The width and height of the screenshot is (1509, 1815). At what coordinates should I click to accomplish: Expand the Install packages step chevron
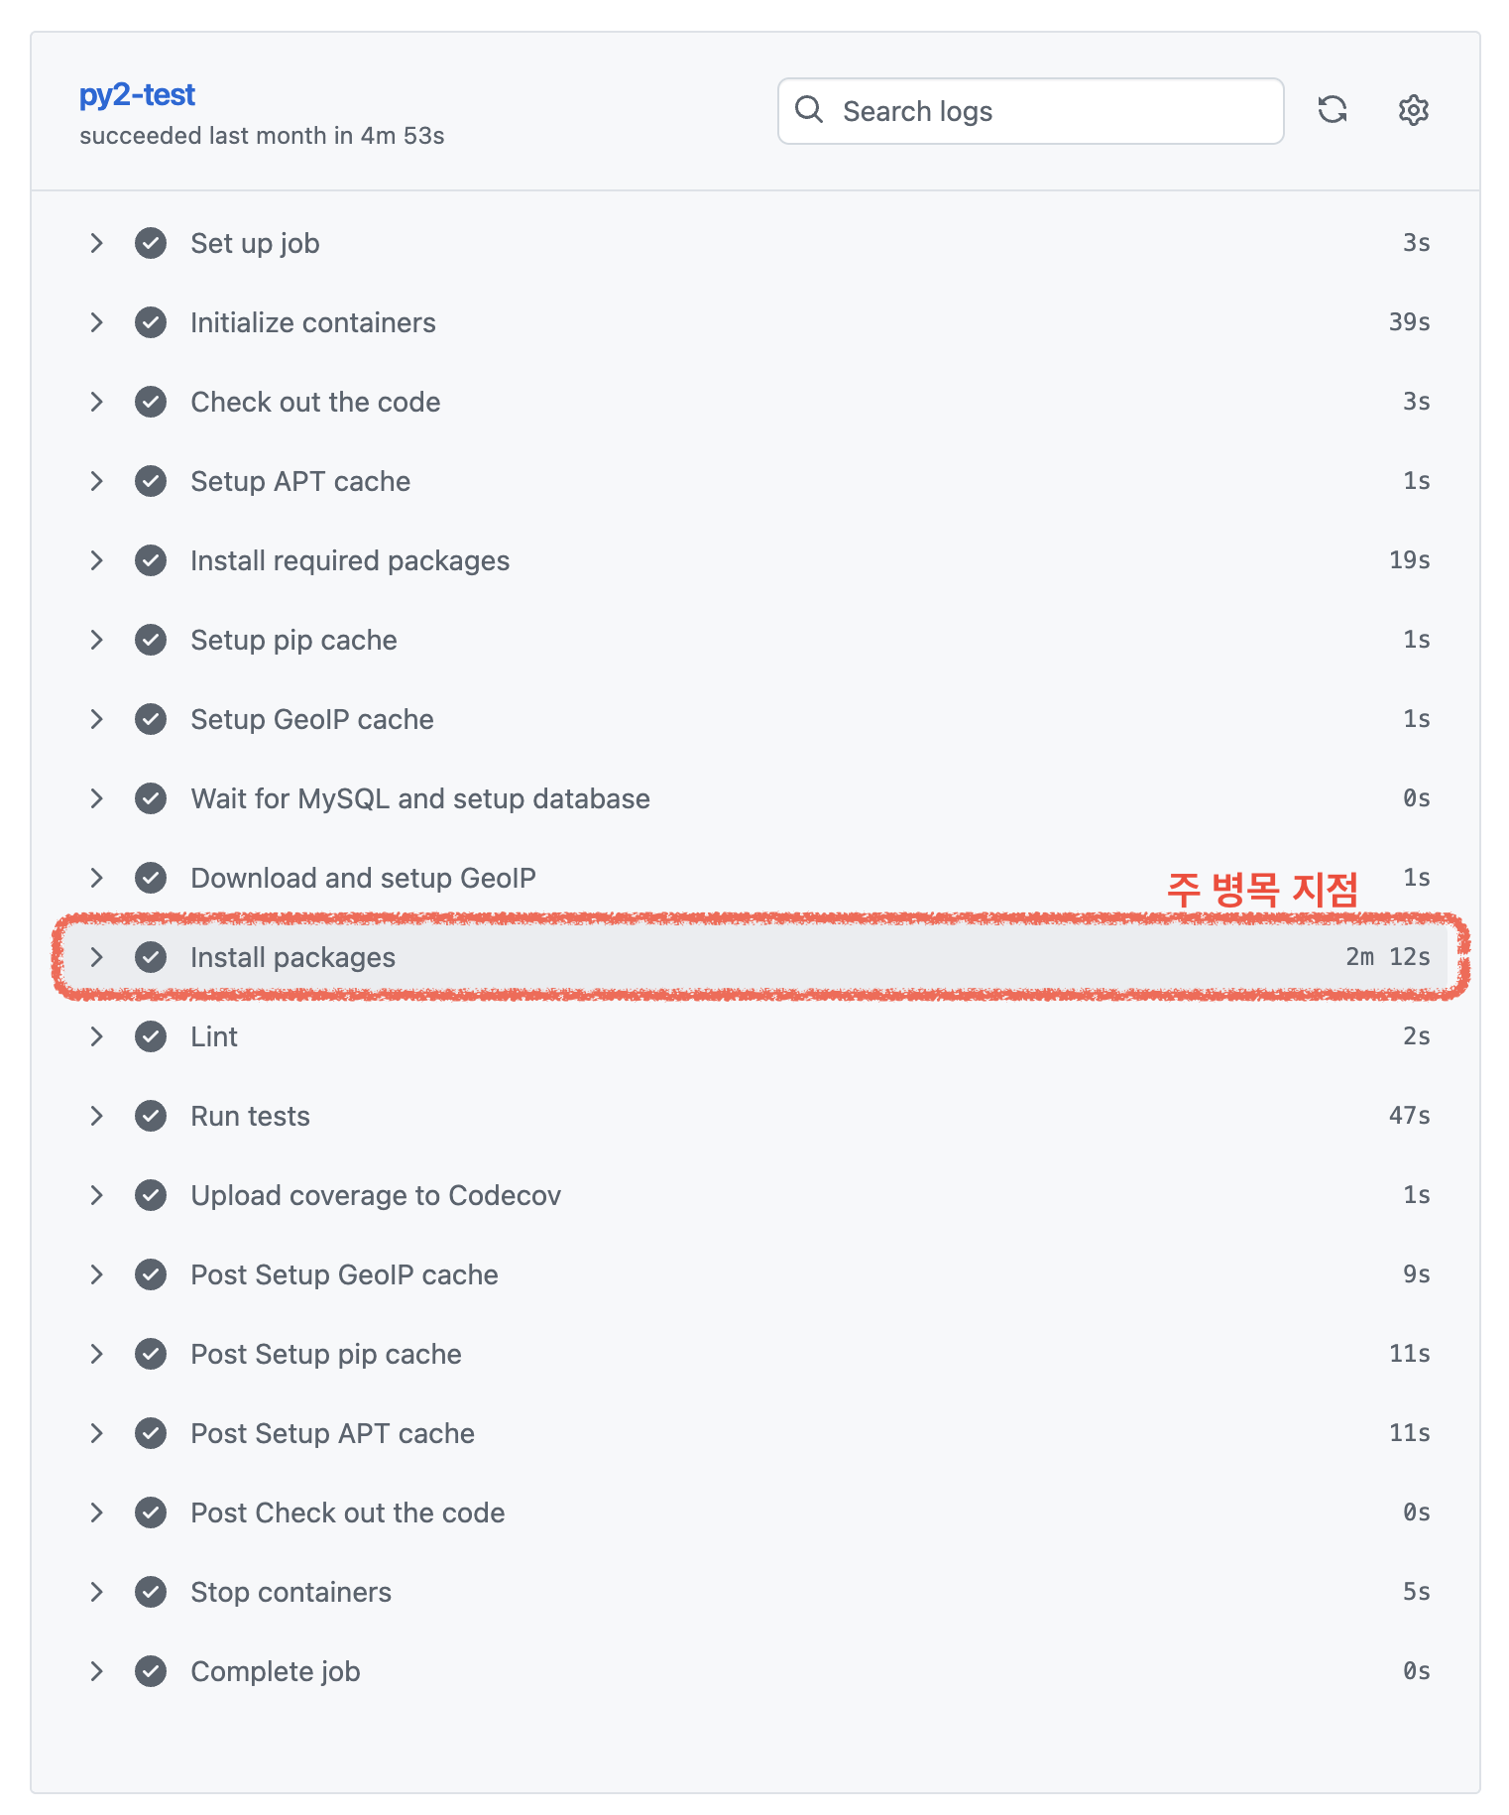[x=96, y=957]
